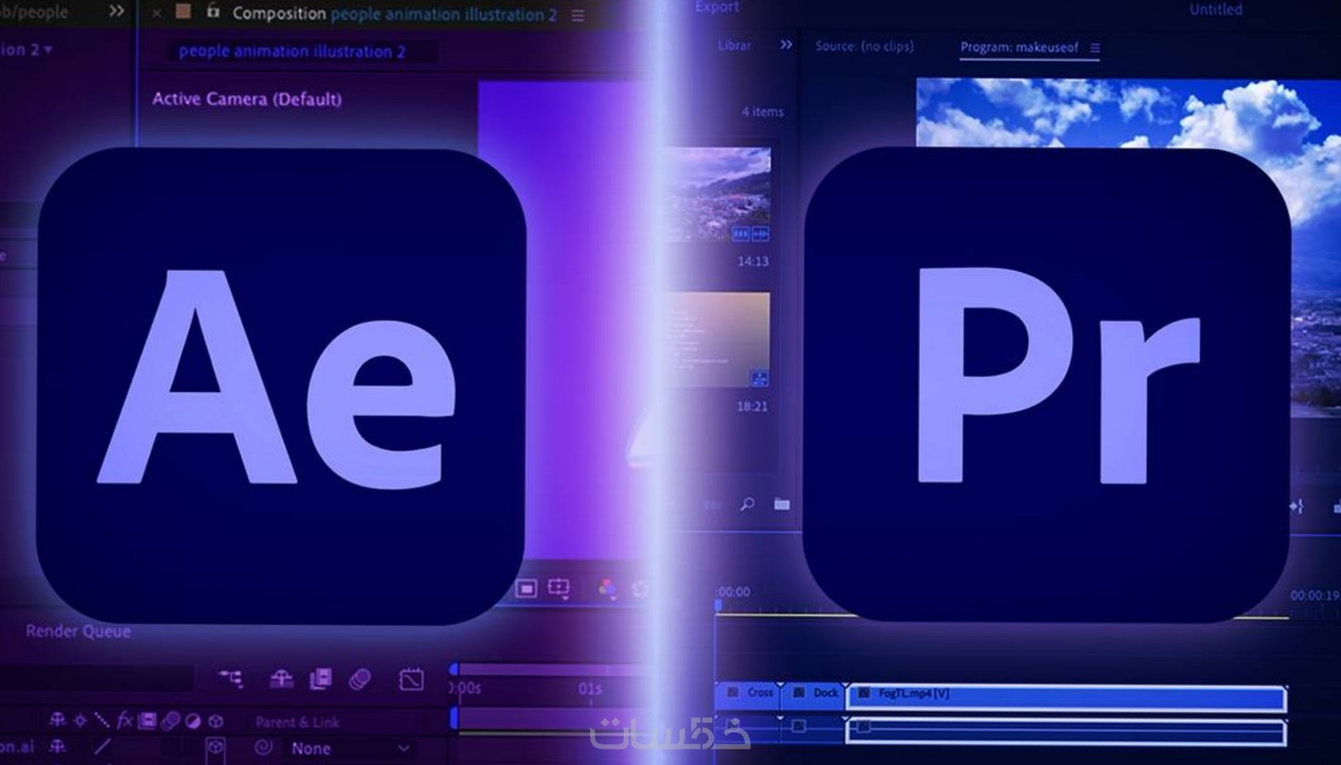Click the label color square beside the Composition tab
Screen dimensions: 1341x765
click(184, 11)
